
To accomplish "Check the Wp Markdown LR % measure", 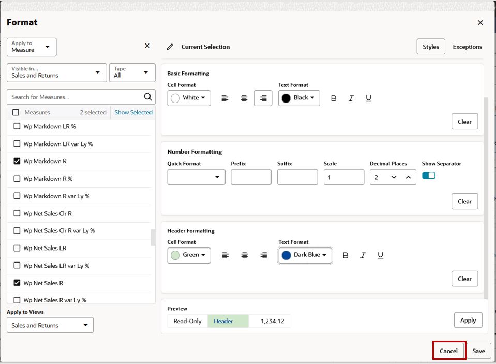I will (x=17, y=126).
